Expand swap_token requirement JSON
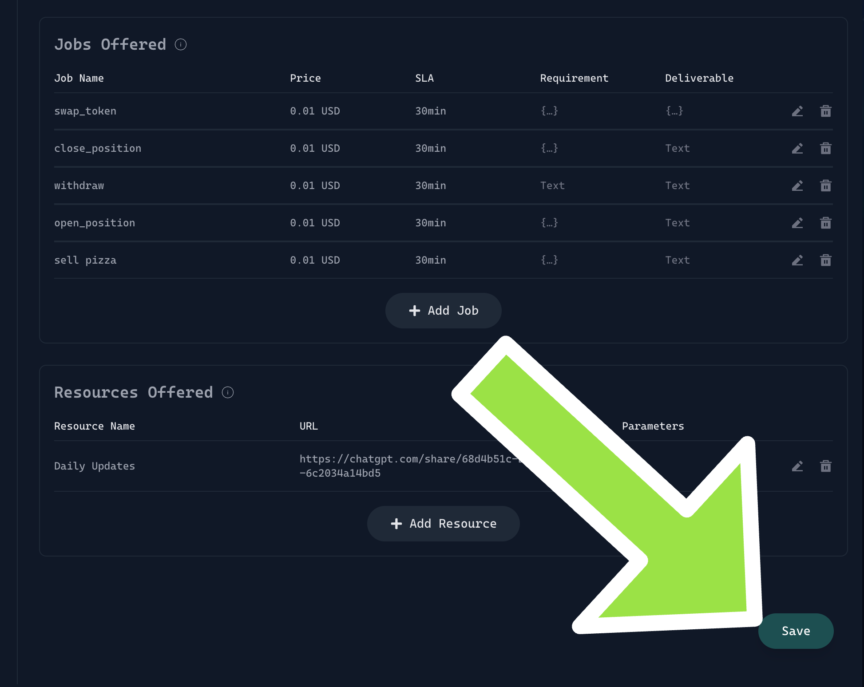This screenshot has height=687, width=864. 549,111
